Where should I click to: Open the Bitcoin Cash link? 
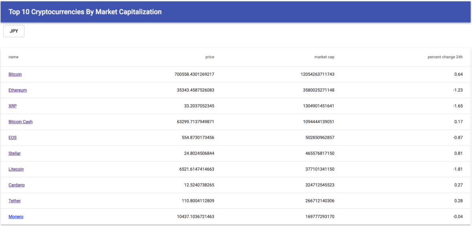(x=20, y=122)
